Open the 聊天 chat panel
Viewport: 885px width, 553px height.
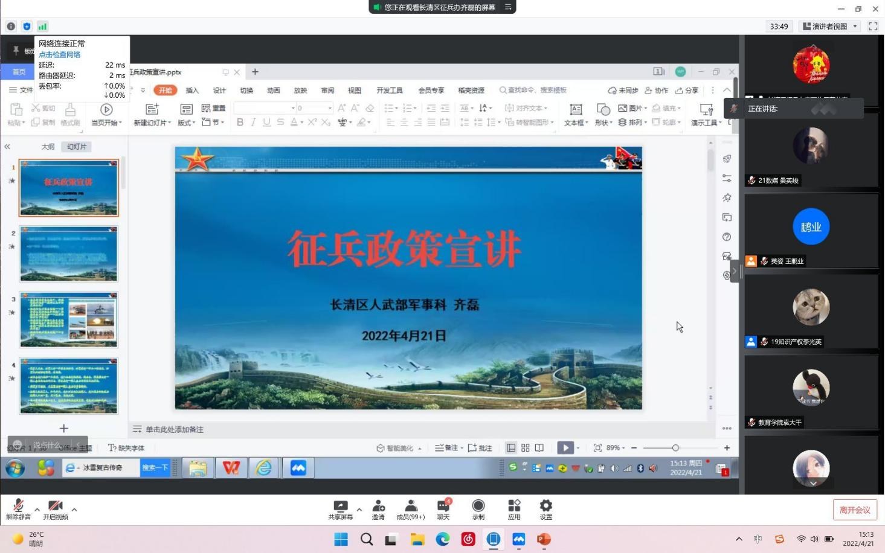point(443,509)
